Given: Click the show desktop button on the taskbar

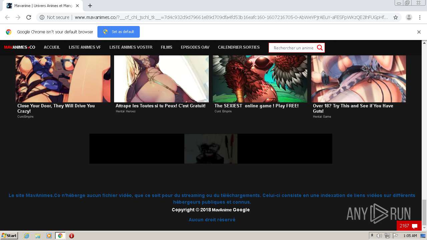Looking at the screenshot, I should [x=423, y=236].
